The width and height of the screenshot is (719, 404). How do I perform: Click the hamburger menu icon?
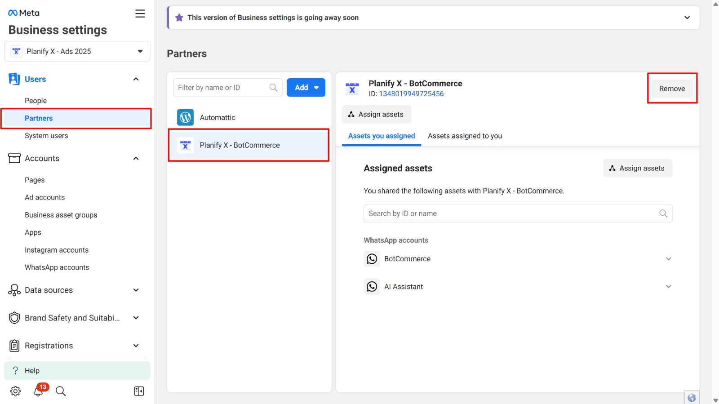140,13
